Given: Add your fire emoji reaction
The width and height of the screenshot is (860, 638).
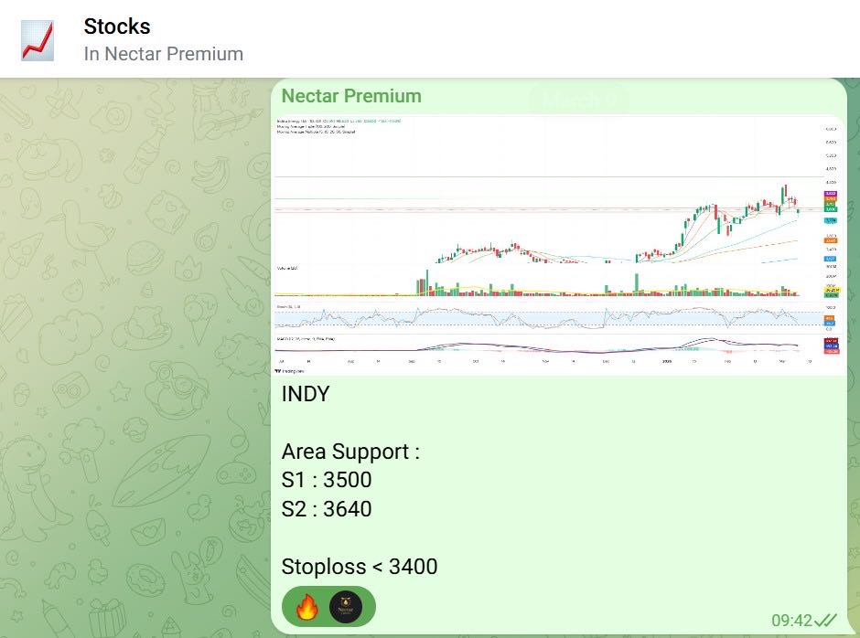Looking at the screenshot, I should point(306,607).
